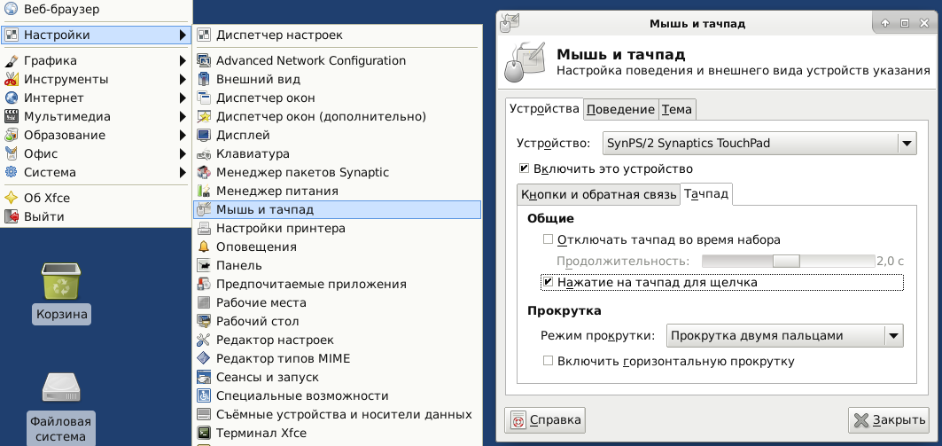Enable Включить горизонтальную прокрутку checkbox
This screenshot has height=446, width=942.
pos(548,361)
